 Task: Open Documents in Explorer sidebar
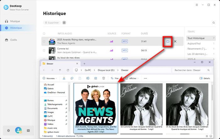pos(51,108)
